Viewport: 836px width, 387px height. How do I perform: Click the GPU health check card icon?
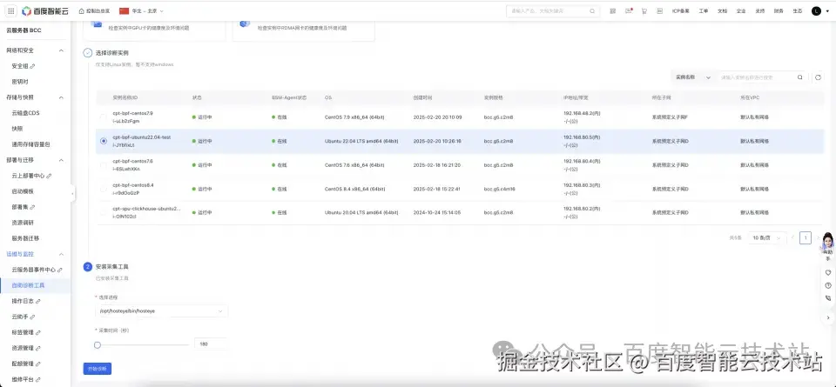97,23
